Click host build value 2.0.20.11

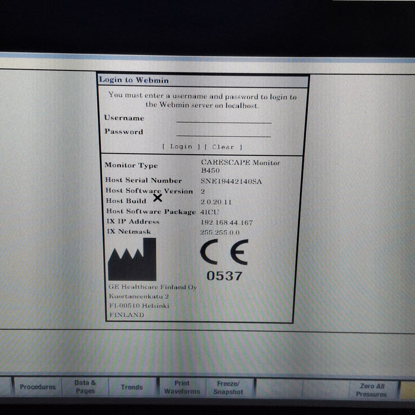click(216, 202)
